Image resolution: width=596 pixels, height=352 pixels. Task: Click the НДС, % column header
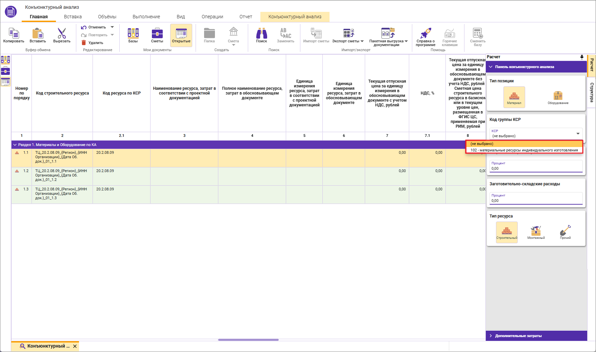[427, 93]
